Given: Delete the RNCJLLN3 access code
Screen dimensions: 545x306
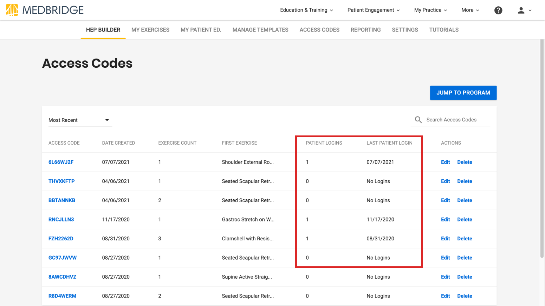Looking at the screenshot, I should [x=465, y=220].
